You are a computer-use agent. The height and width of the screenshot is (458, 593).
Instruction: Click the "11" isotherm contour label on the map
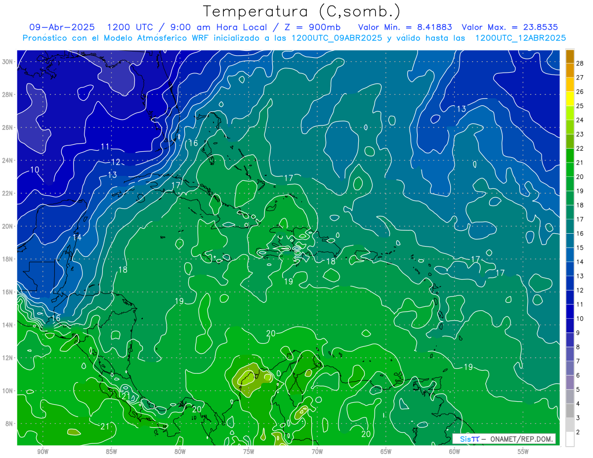coord(105,146)
